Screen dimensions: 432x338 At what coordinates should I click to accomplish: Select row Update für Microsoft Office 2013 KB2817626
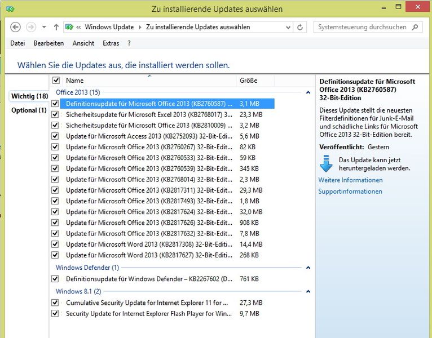click(x=167, y=223)
